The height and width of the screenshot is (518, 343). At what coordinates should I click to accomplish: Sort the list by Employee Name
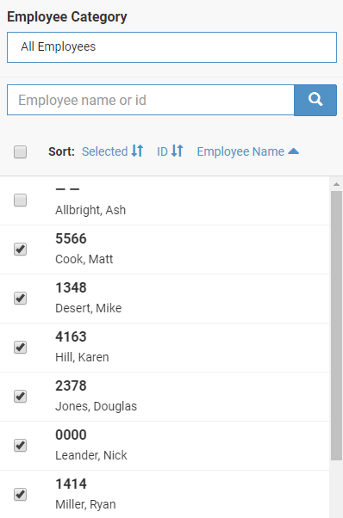coord(240,151)
